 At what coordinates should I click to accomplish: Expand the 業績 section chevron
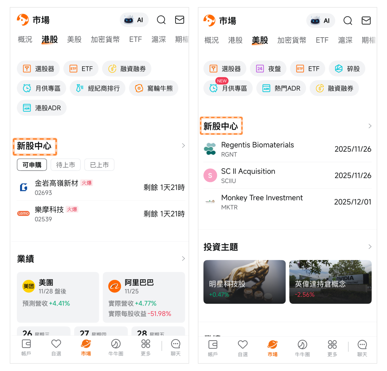click(183, 259)
